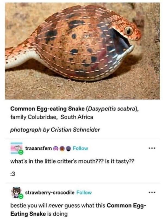Click middle brown badge beside traaansfem
This screenshot has height=221, width=163.
pos(62,148)
